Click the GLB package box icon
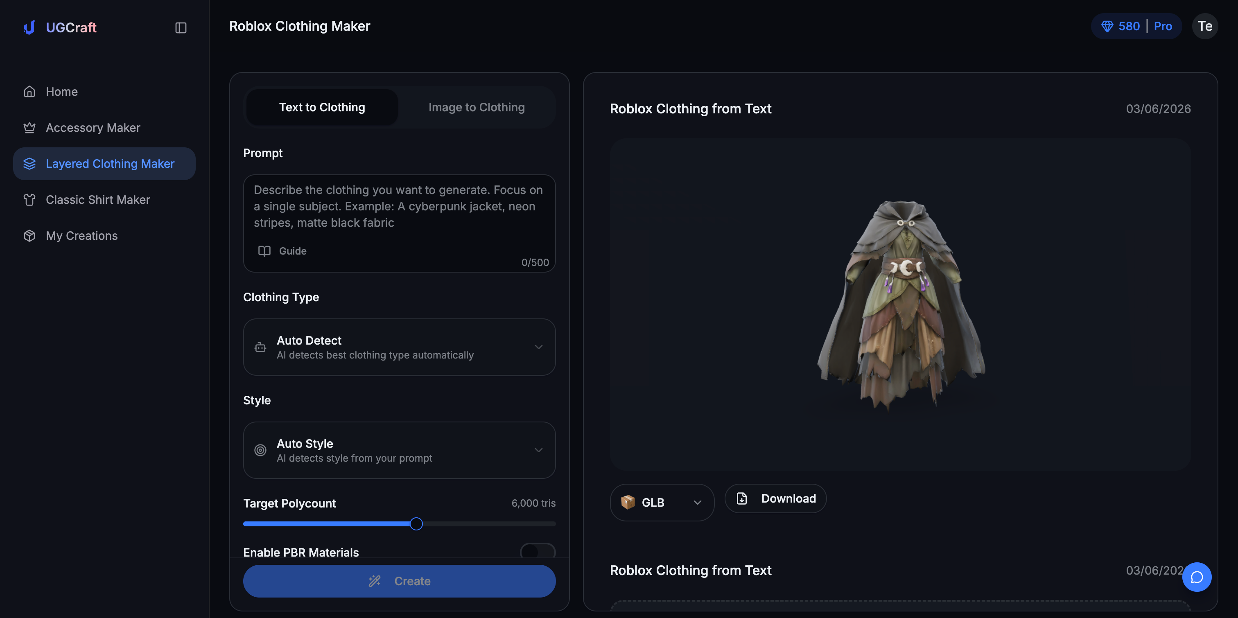The image size is (1238, 618). tap(628, 502)
